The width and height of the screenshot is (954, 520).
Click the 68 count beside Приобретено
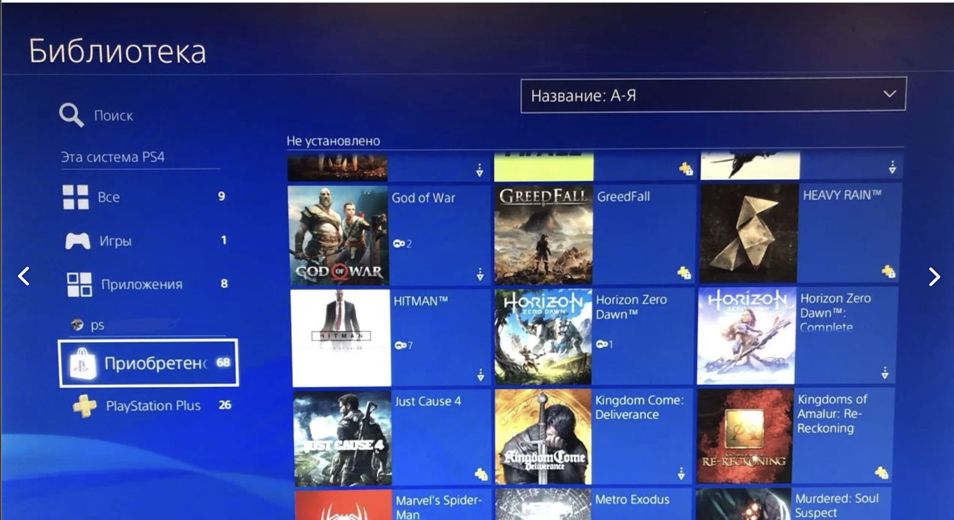click(x=223, y=362)
